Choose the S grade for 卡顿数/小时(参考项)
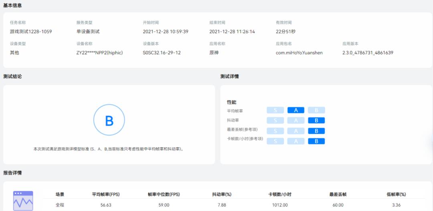This screenshot has width=433, height=211. point(275,141)
